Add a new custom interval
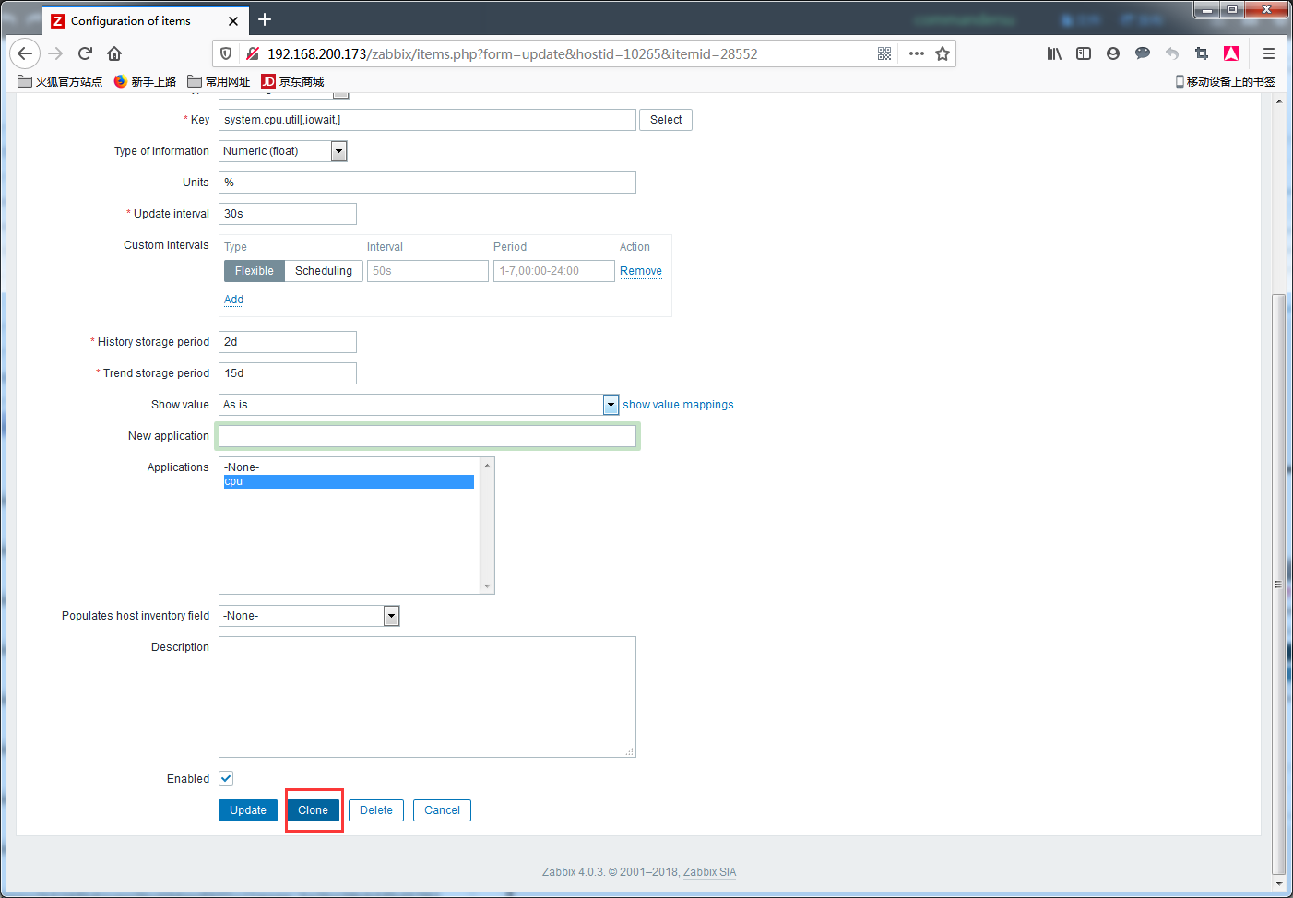 click(x=233, y=300)
